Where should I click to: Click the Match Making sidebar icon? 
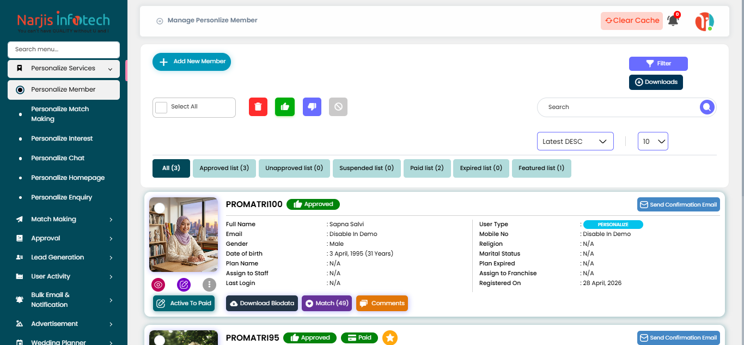20,219
